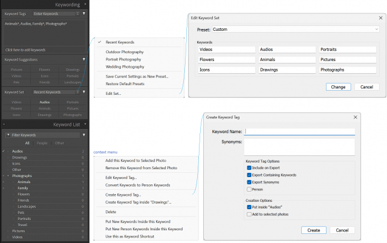387x243 pixels.
Task: Collapse the Keyword Suggestions section triangle
Action: tap(84, 60)
